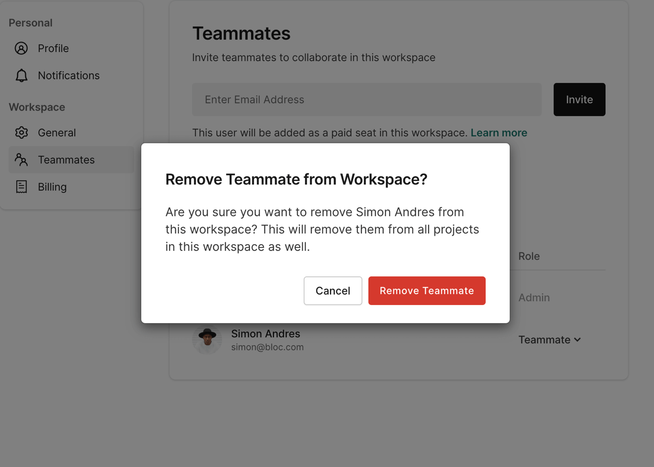Screen dimensions: 654x467
Task: Select the Teammates sidebar label
Action: click(66, 160)
